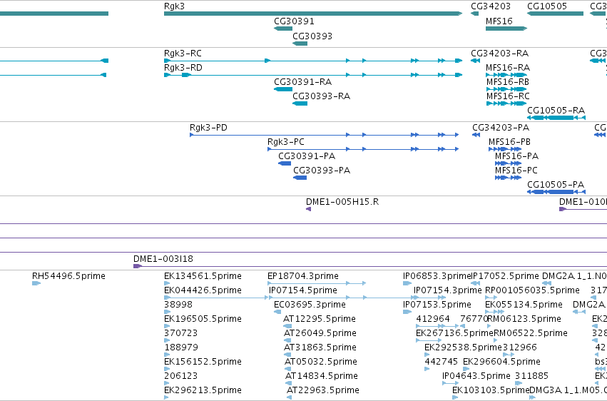Select EST EK156152.5prime
This screenshot has width=607, height=401.
click(x=167, y=370)
